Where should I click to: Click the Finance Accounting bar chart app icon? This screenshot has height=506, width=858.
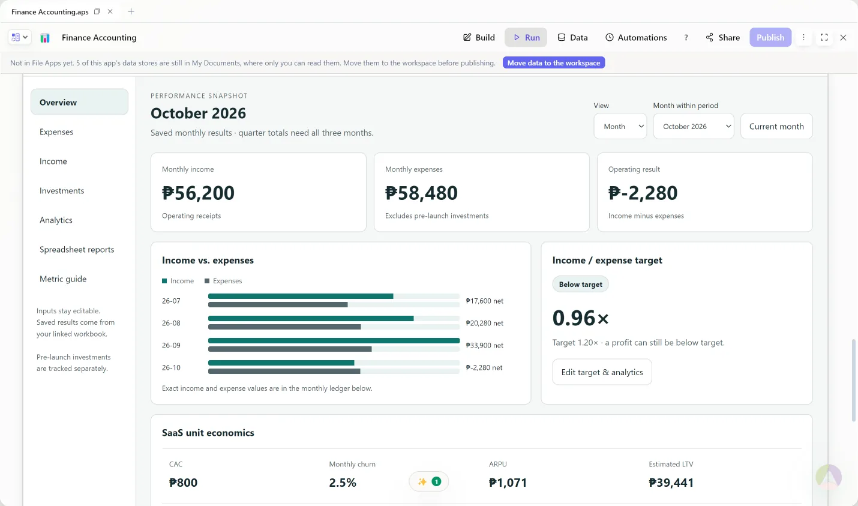(x=45, y=38)
